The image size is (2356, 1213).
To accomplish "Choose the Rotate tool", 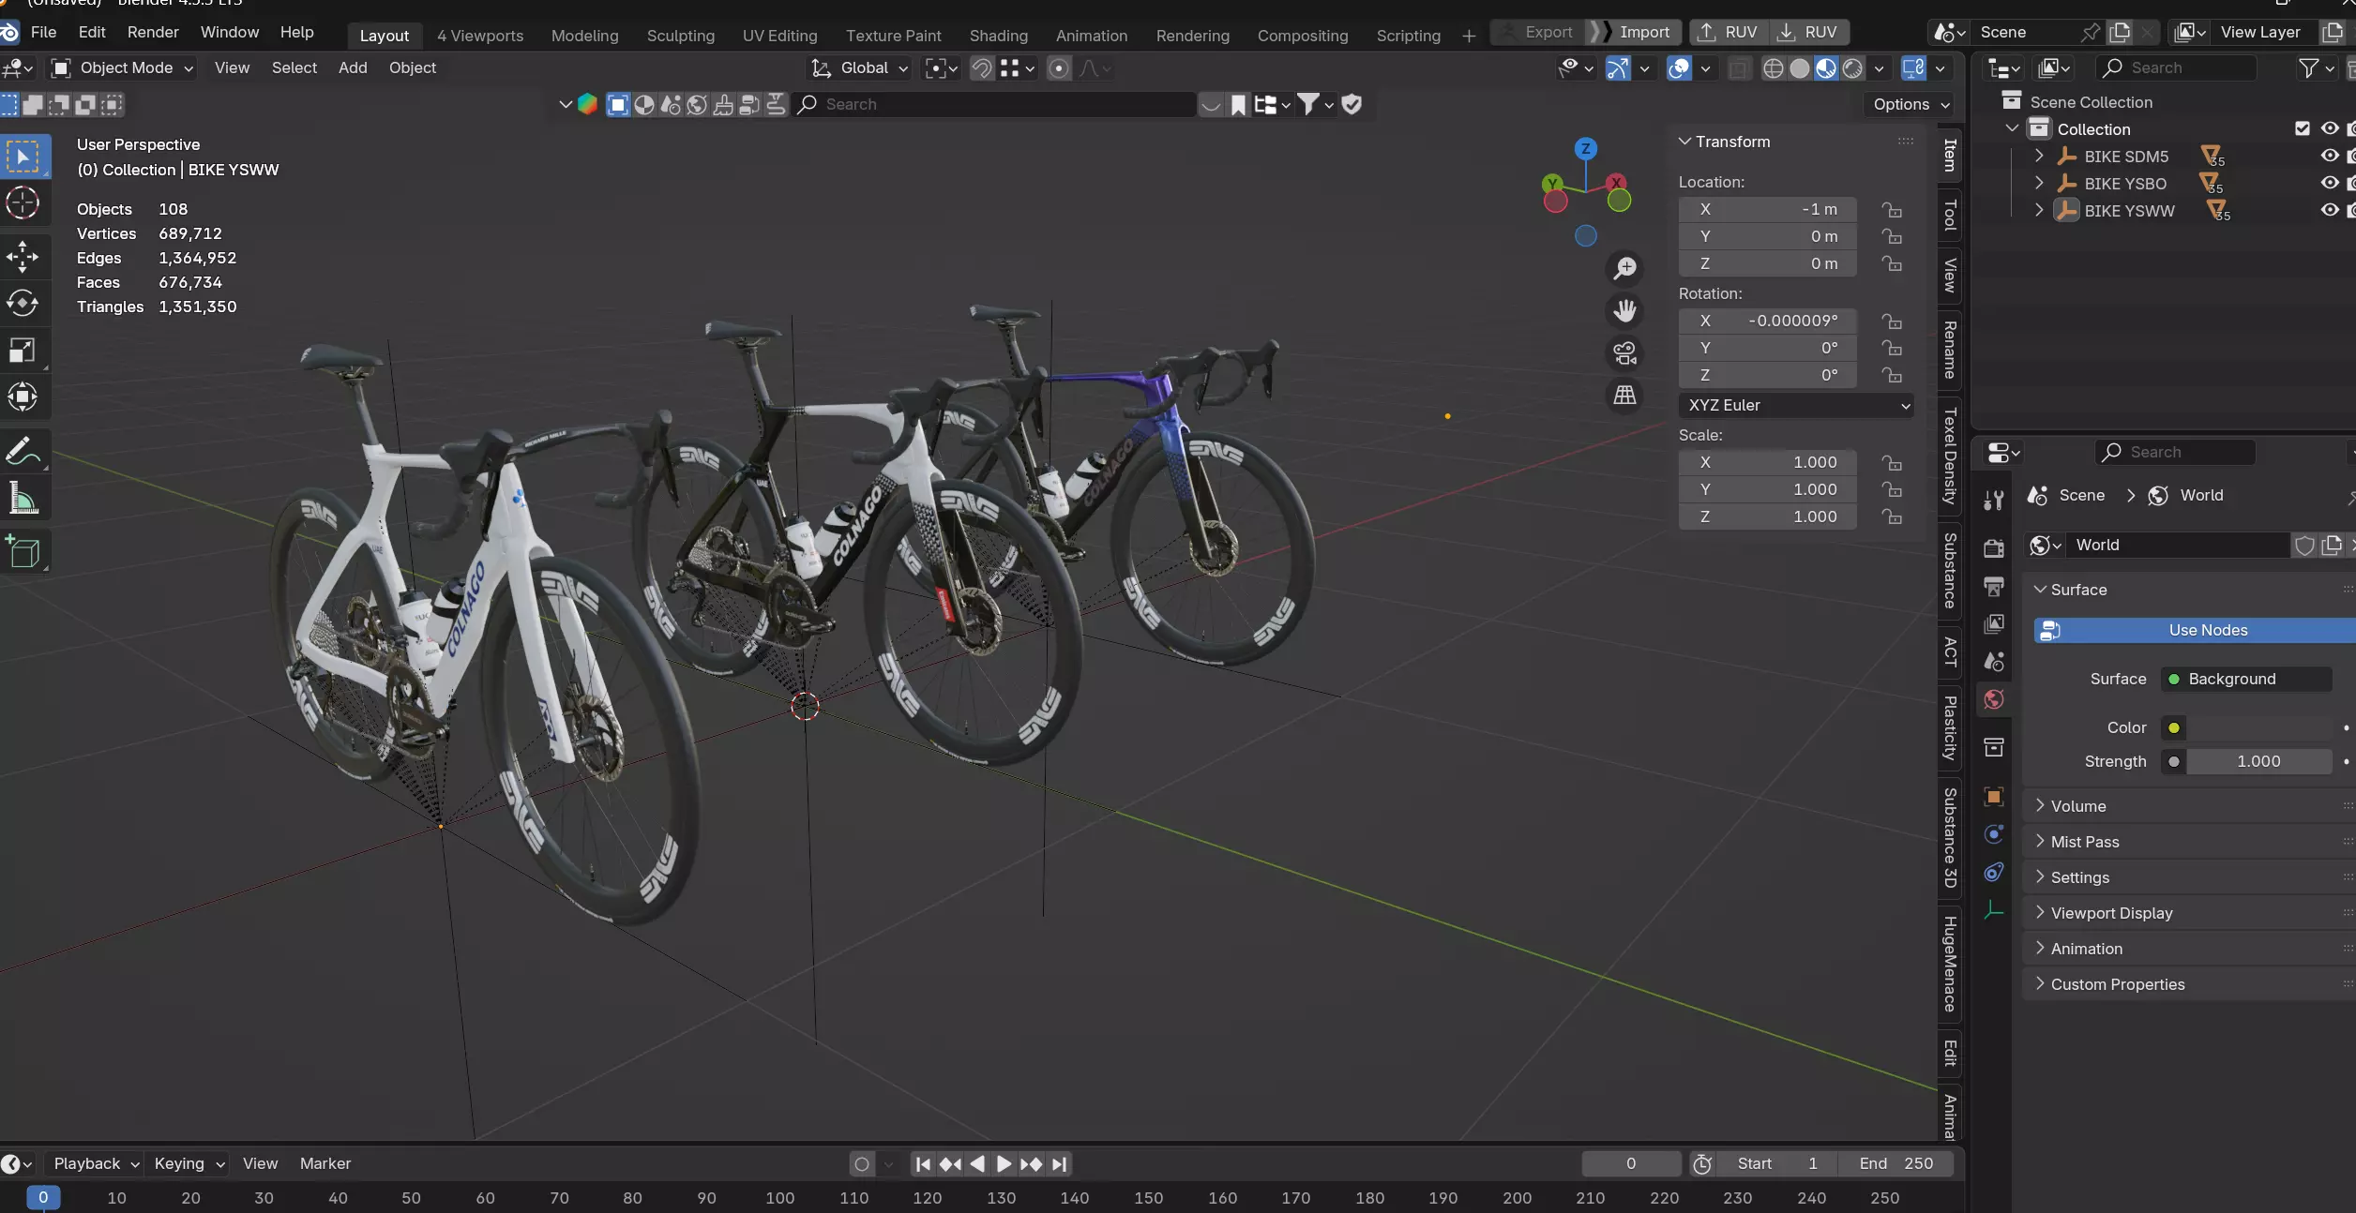I will 23,304.
